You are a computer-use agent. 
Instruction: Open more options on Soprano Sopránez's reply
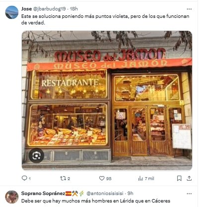[x=189, y=194]
